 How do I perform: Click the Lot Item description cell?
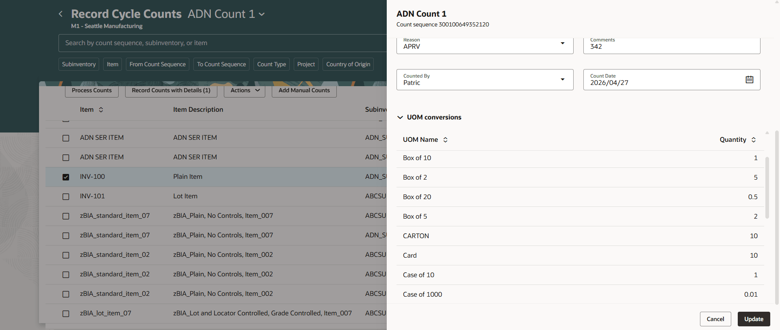pyautogui.click(x=185, y=196)
